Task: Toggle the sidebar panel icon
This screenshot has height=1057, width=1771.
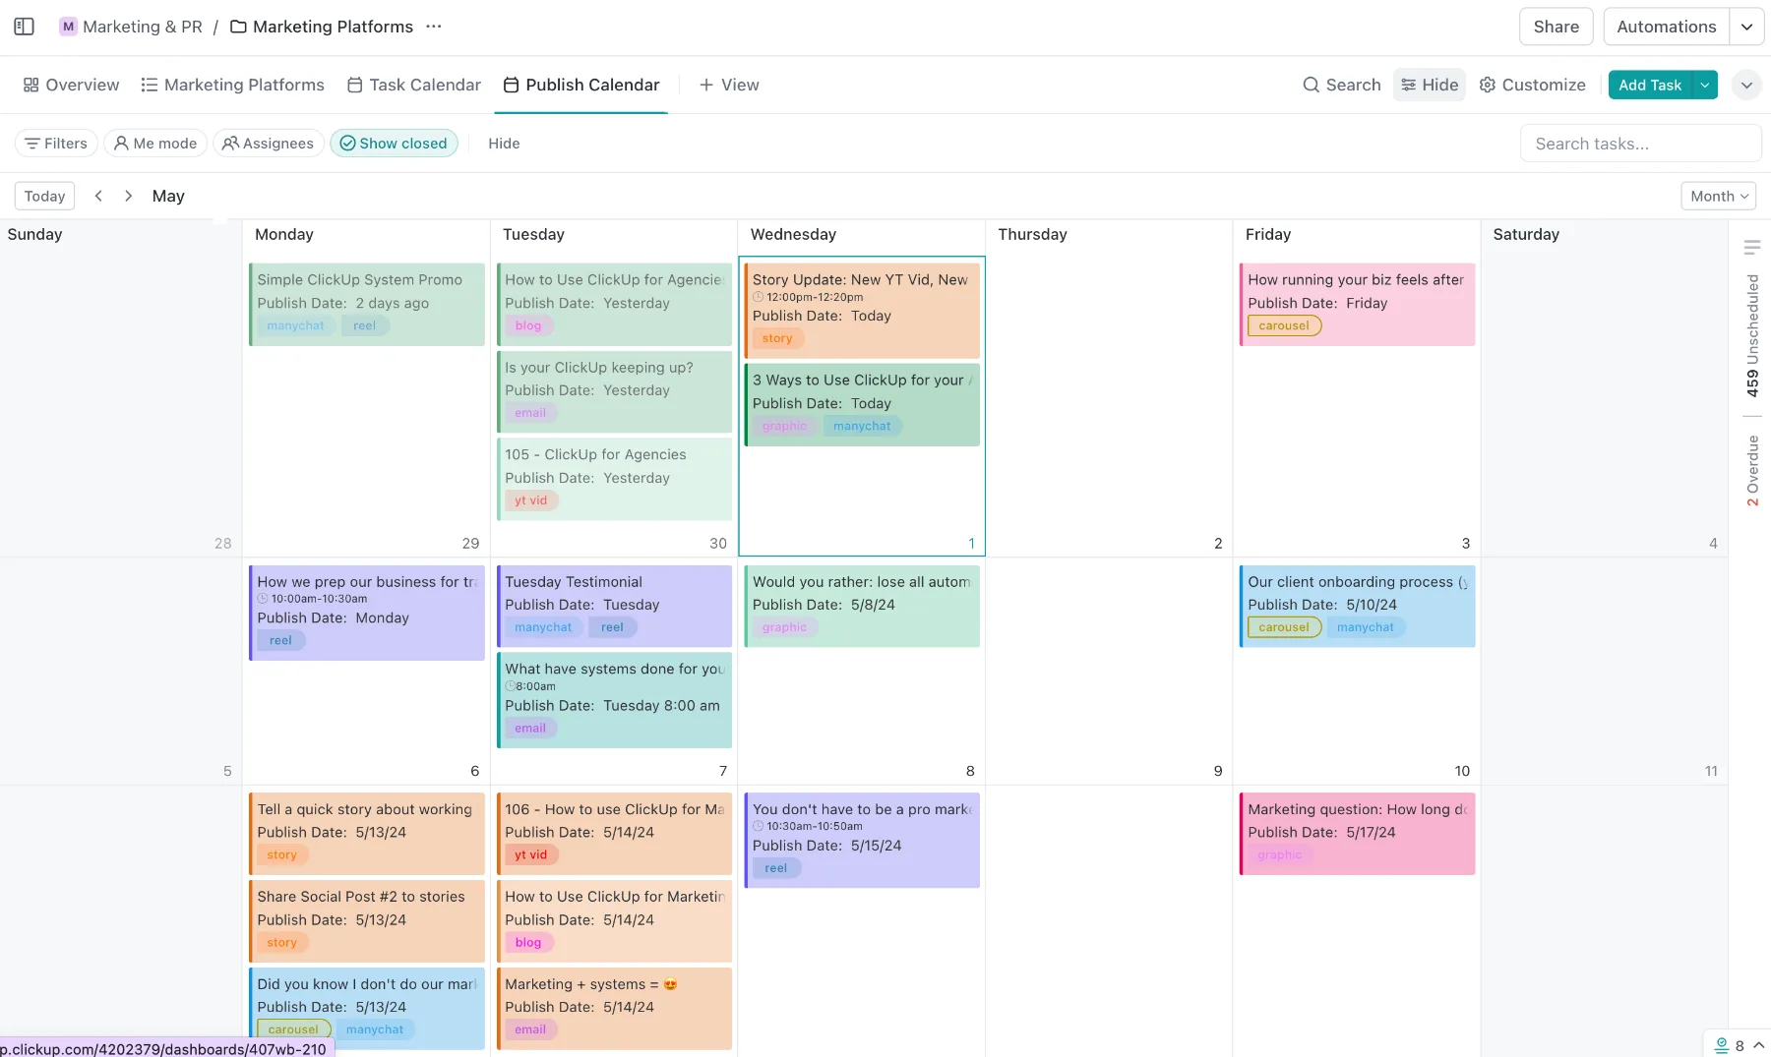Action: (25, 27)
